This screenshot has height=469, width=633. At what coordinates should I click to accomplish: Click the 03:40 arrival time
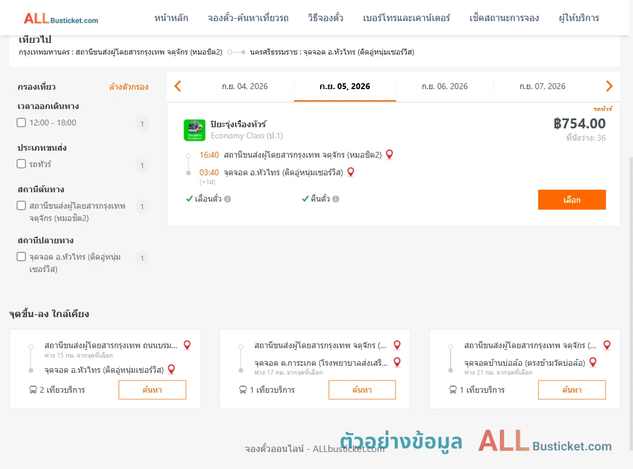209,172
